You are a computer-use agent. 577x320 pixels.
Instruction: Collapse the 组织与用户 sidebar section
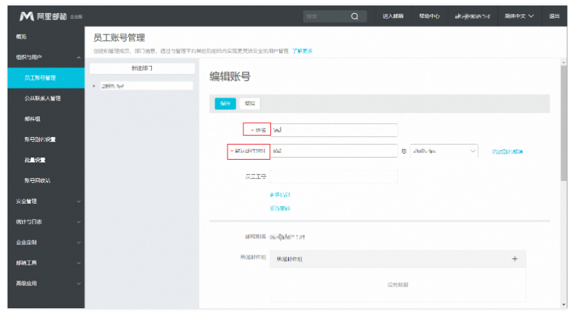coord(78,57)
